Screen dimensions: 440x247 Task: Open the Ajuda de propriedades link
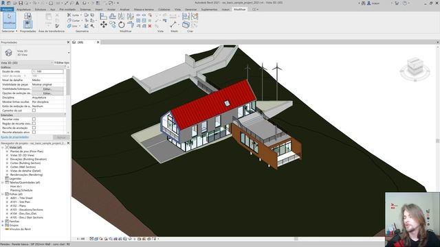(x=15, y=137)
